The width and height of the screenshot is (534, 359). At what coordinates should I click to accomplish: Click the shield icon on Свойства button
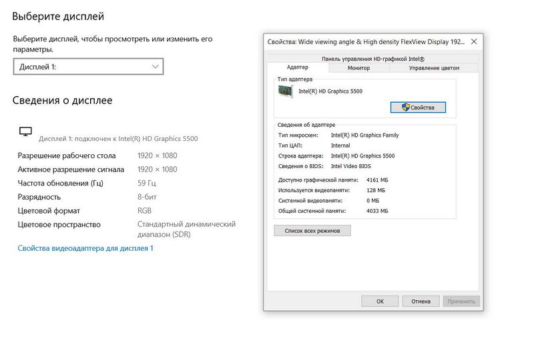[x=405, y=107]
